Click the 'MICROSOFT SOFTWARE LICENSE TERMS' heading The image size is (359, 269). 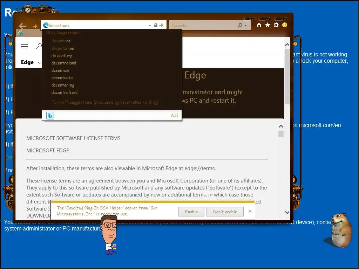[73, 138]
